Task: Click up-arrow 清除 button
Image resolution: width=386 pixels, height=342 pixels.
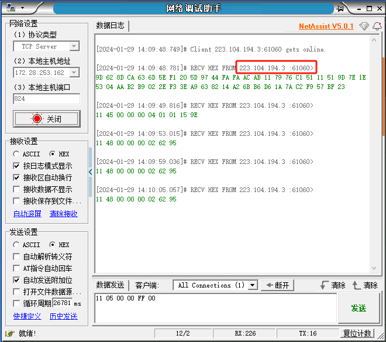Action: click(365, 285)
